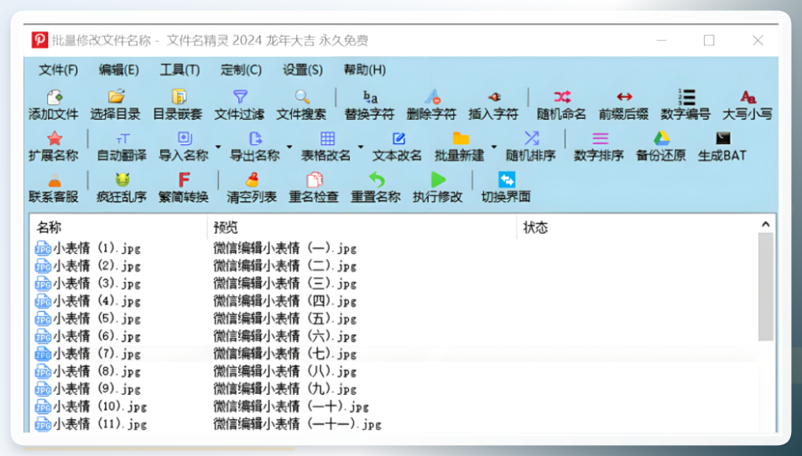Expand the 导入名称 dropdown arrow
The height and width of the screenshot is (456, 802).
pos(218,148)
